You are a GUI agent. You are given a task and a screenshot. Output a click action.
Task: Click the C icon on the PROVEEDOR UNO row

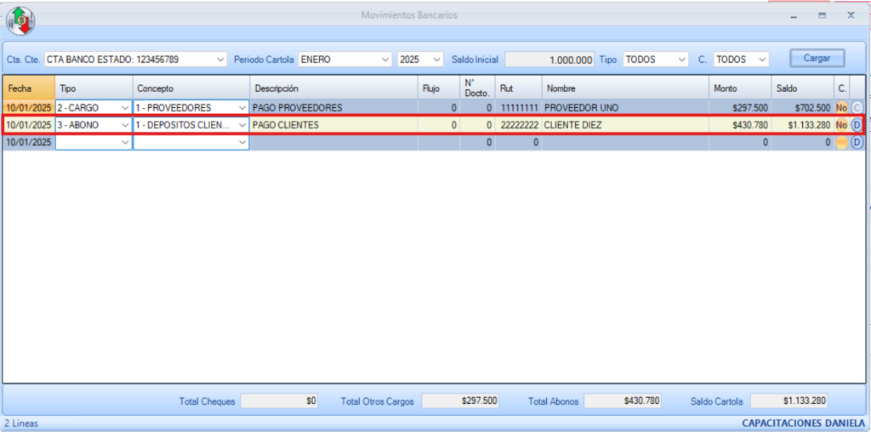point(857,108)
